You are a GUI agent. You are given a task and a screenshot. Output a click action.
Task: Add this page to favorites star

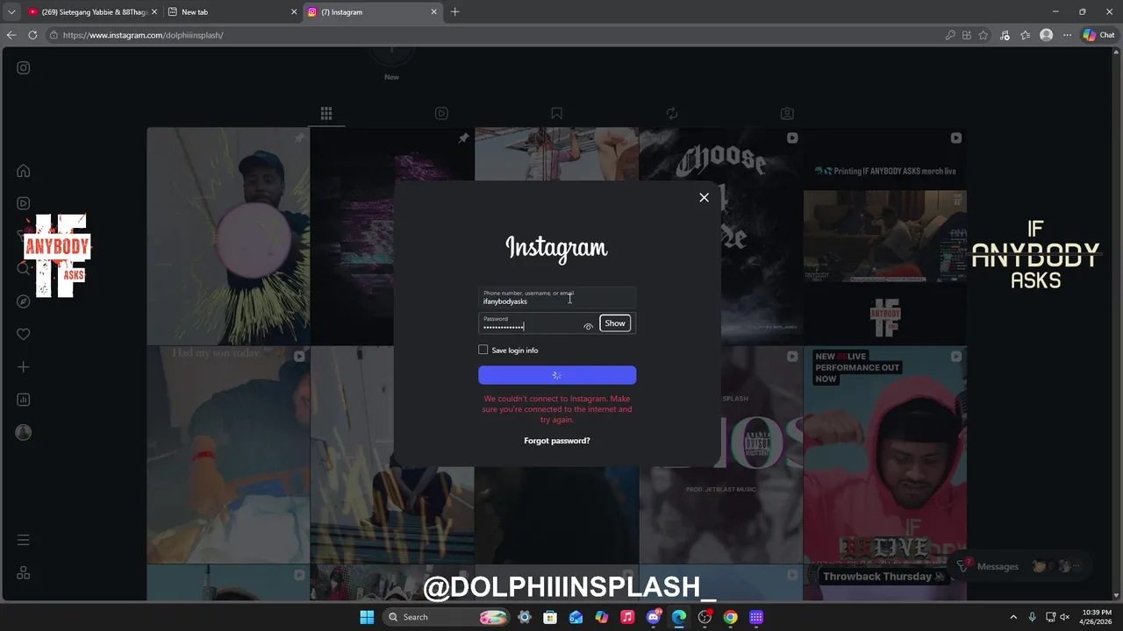click(x=984, y=35)
